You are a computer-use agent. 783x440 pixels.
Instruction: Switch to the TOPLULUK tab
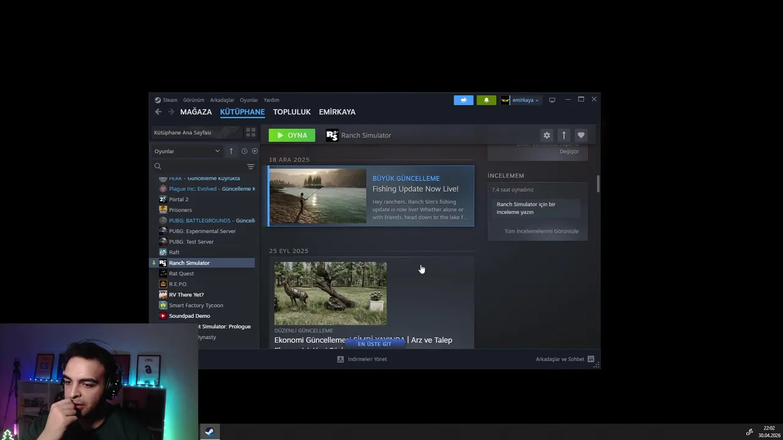[x=292, y=112]
